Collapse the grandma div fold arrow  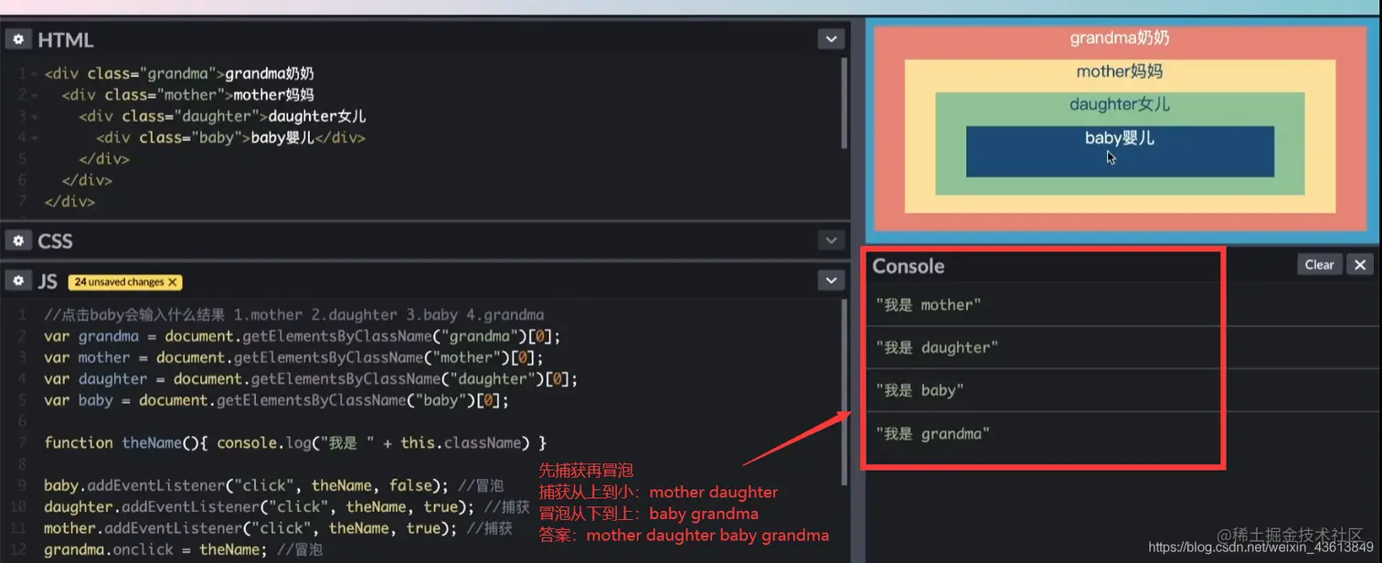35,74
